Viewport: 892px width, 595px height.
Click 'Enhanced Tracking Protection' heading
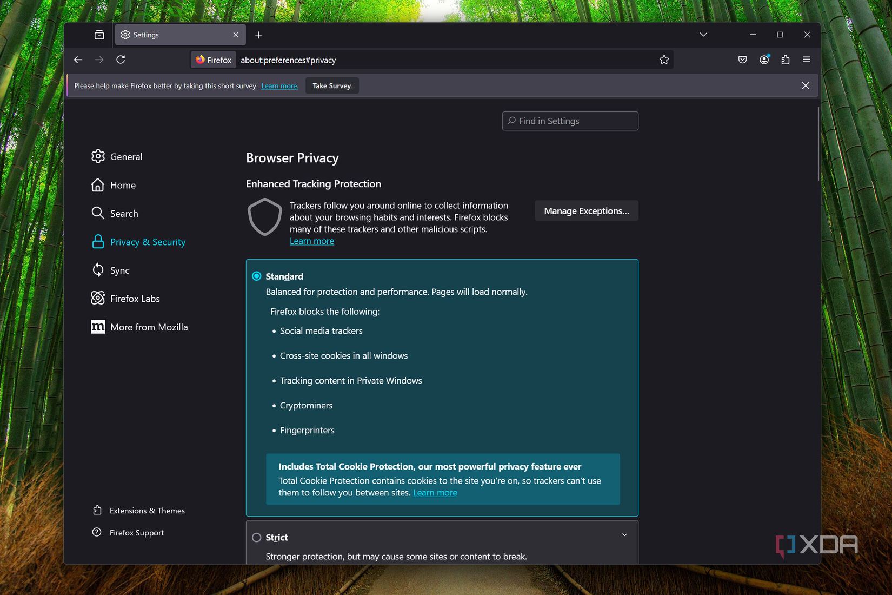pyautogui.click(x=314, y=184)
